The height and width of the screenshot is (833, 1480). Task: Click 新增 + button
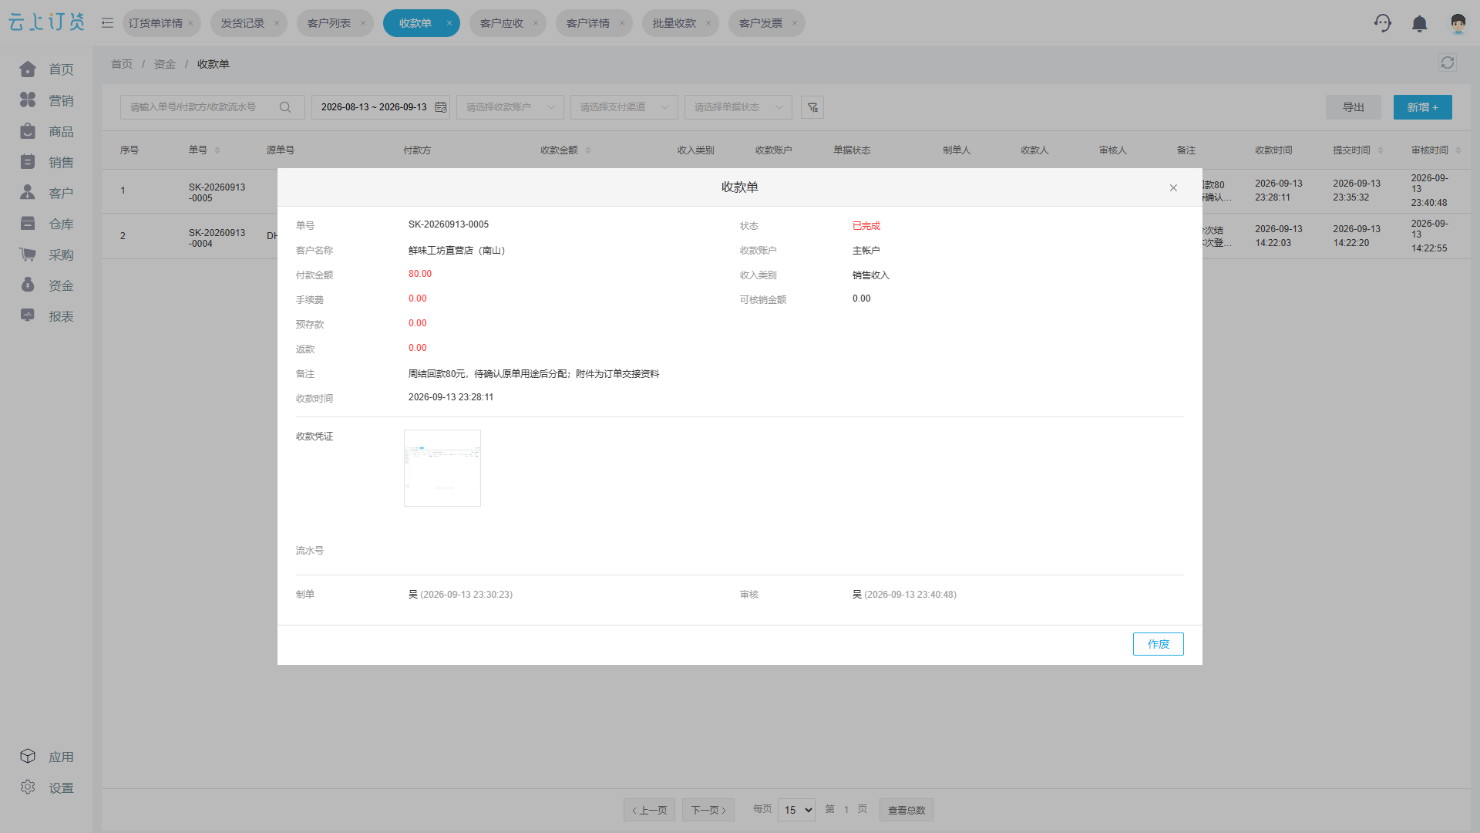click(1422, 107)
